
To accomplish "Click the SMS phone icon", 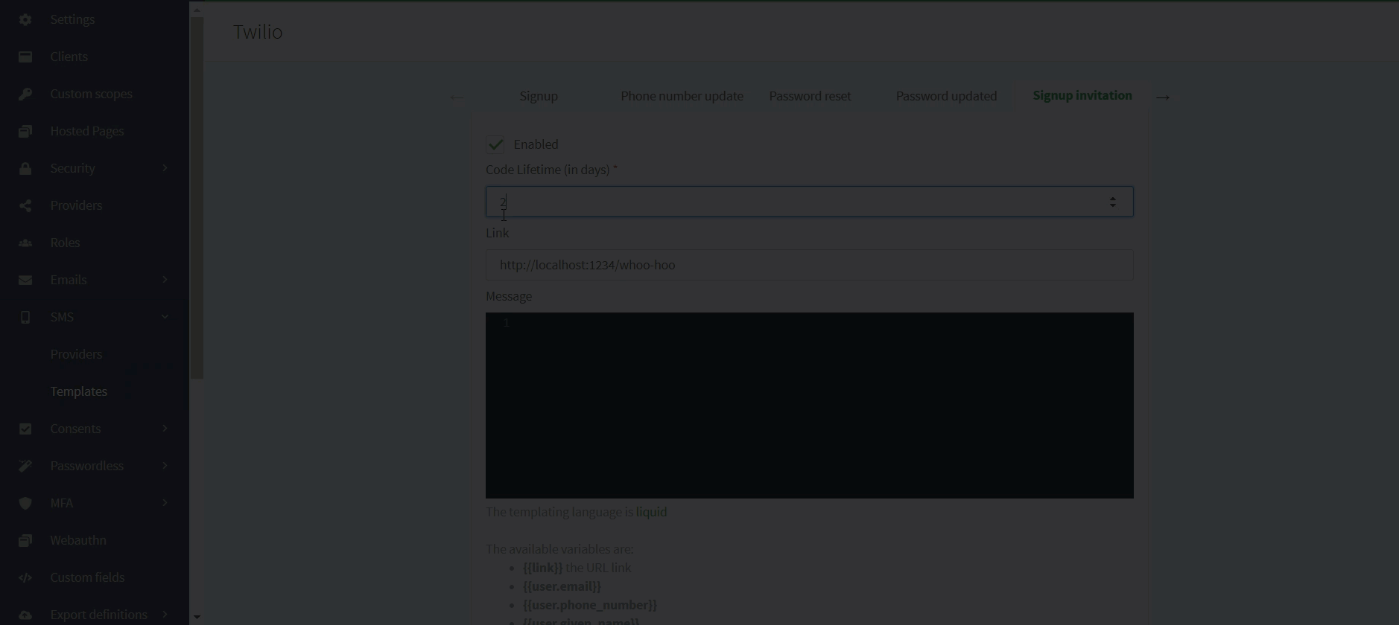I will click(25, 317).
